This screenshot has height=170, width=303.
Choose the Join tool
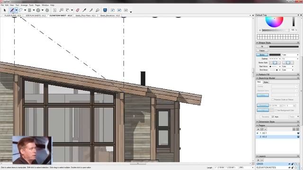(98, 10)
